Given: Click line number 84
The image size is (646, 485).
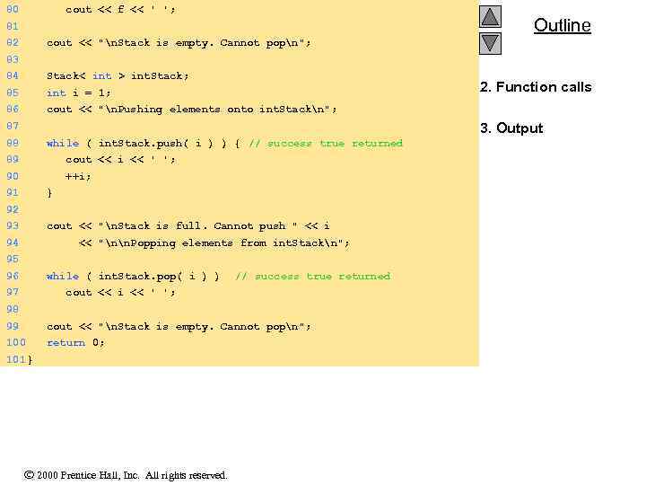Looking at the screenshot, I should coord(13,75).
